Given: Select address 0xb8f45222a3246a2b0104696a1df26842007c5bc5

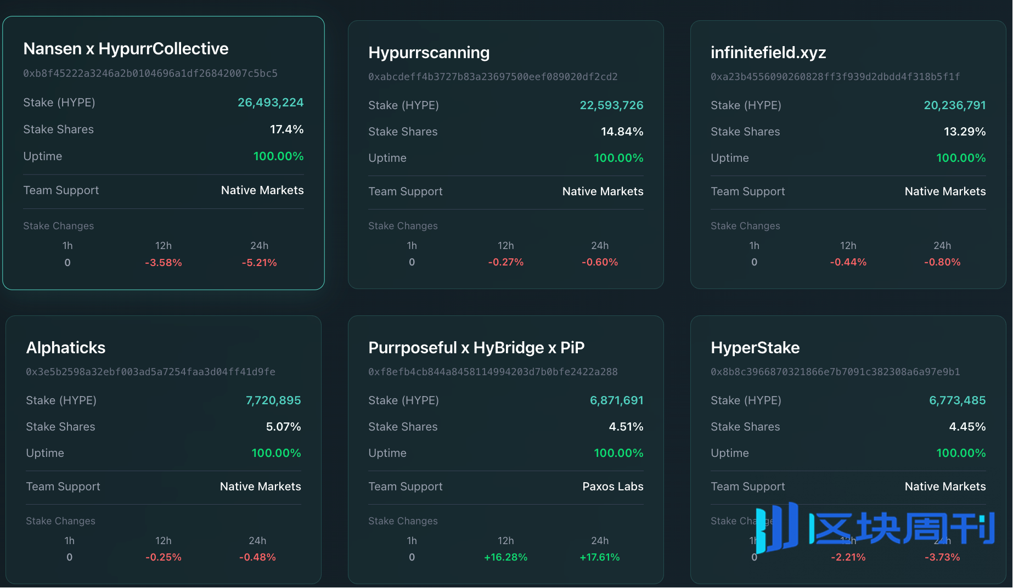Looking at the screenshot, I should tap(150, 73).
